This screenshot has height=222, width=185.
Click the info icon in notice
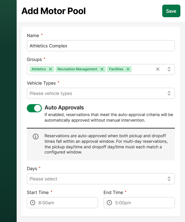36,137
